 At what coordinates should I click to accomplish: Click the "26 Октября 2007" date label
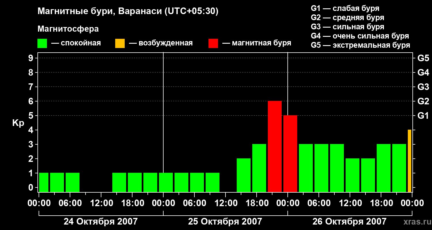tap(349, 221)
